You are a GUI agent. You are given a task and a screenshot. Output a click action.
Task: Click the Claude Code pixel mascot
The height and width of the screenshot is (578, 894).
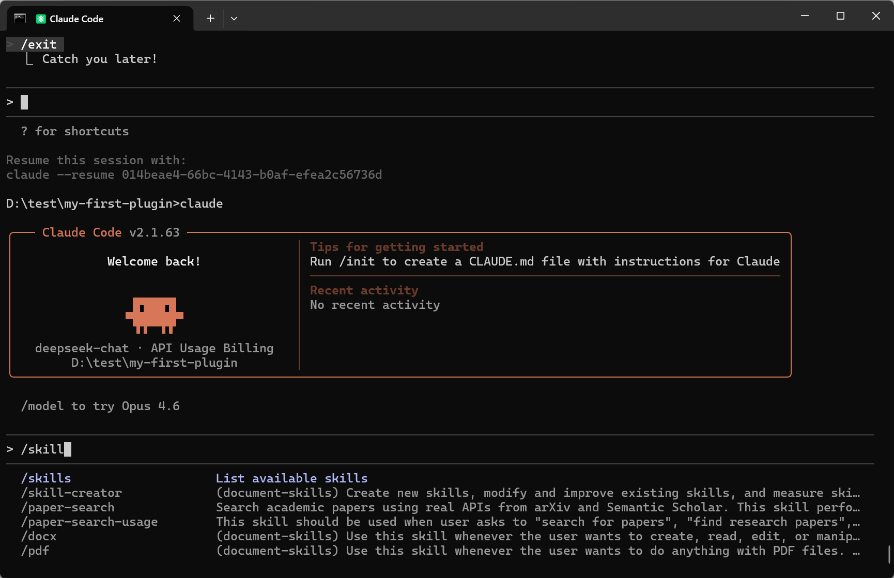(x=155, y=315)
